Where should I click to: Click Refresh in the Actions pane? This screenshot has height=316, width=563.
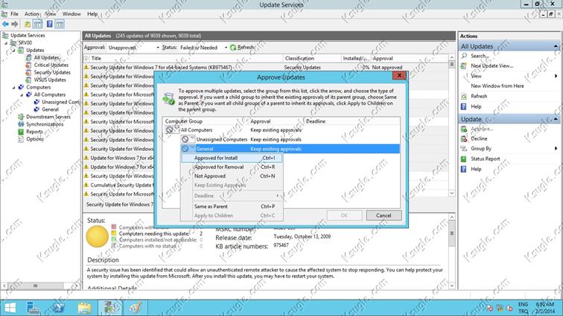pyautogui.click(x=479, y=96)
